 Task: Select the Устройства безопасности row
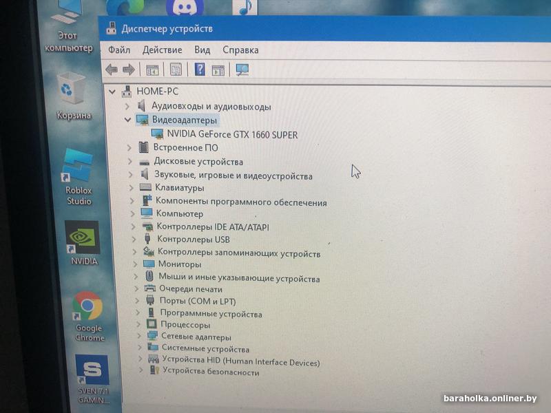(x=211, y=372)
